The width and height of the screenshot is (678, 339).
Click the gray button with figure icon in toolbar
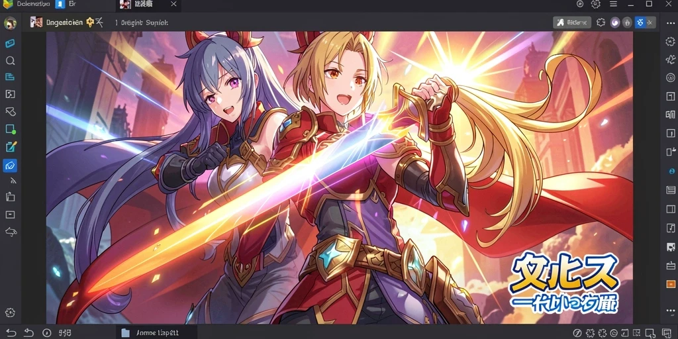click(x=572, y=23)
